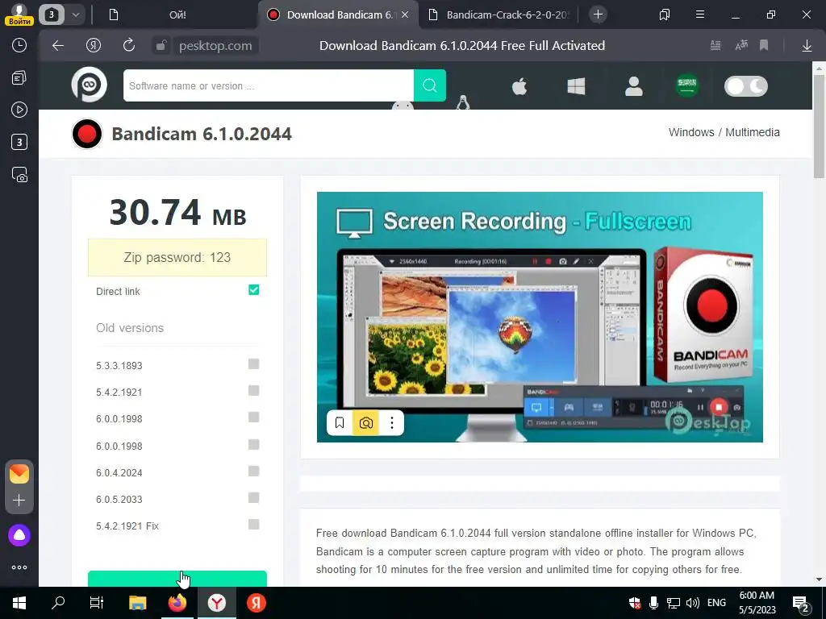Click the Screen Recording banner image
Screen dimensions: 826x619
pos(540,317)
